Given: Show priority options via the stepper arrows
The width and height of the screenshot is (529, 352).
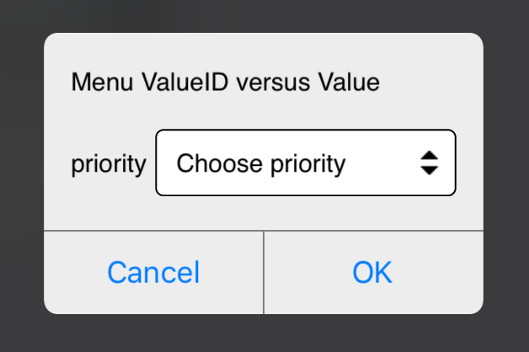Looking at the screenshot, I should (x=430, y=163).
